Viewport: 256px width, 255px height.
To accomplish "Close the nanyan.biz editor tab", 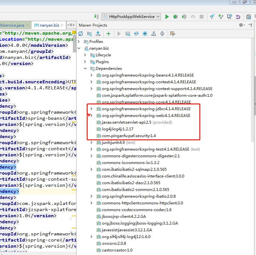I will point(62,25).
